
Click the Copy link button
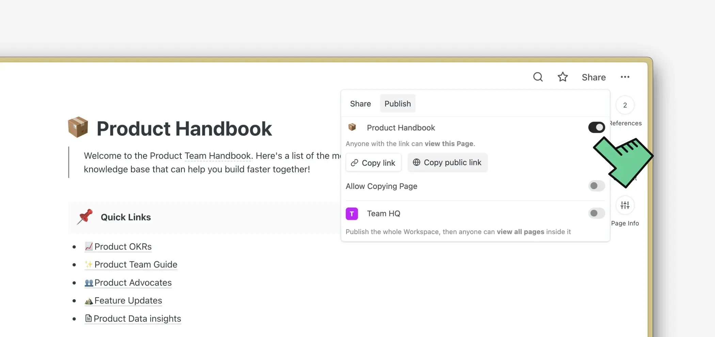373,162
